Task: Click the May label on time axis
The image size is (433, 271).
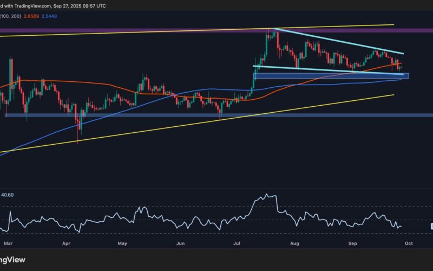Action: tap(121, 244)
